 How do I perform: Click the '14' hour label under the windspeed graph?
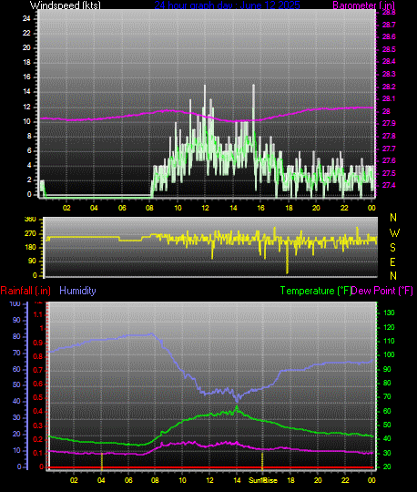(x=234, y=208)
